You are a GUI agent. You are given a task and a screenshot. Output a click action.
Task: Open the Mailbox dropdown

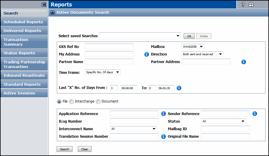click(x=193, y=46)
